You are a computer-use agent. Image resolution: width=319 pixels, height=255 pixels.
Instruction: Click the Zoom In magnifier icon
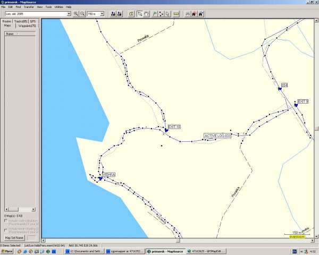[76, 13]
